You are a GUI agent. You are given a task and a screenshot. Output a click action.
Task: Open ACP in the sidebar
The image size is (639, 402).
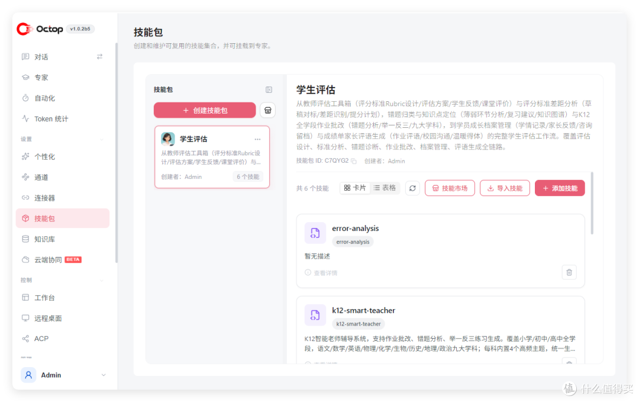coord(62,339)
